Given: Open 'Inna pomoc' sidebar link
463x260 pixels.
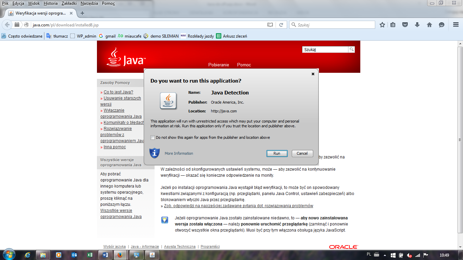Looking at the screenshot, I should [115, 147].
